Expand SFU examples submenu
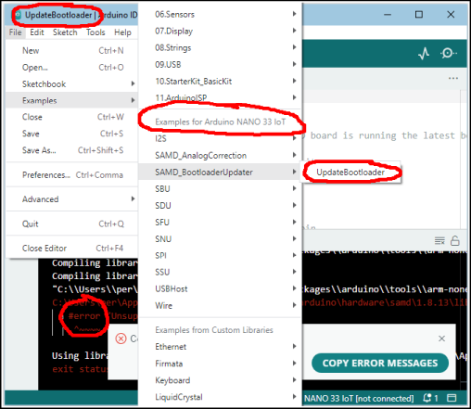471x409 pixels. 220,222
